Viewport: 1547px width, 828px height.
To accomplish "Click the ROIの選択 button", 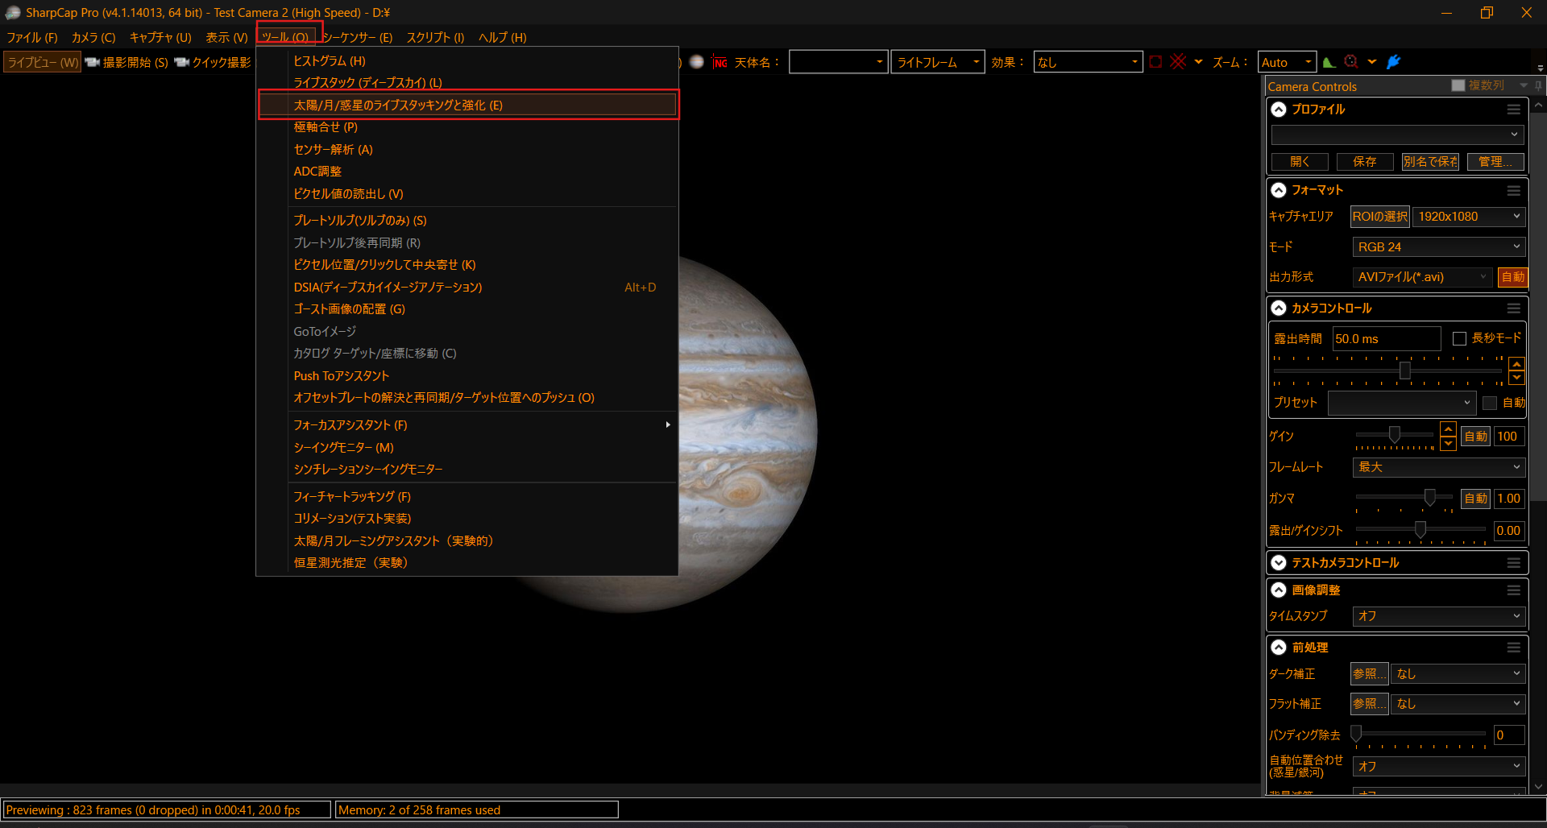I will tap(1379, 217).
